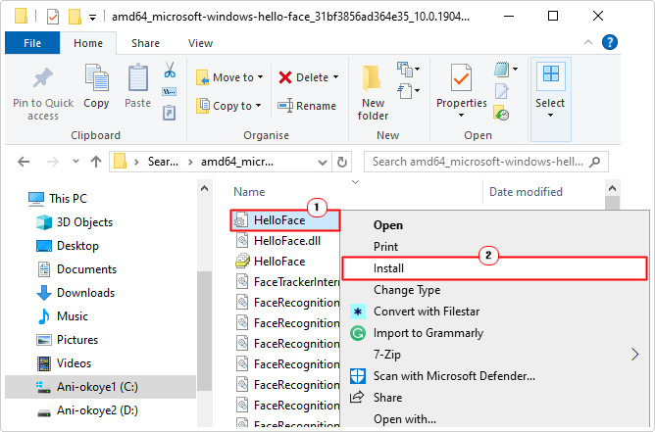655x432 pixels.
Task: Expand address bar history dropdown
Action: [x=322, y=162]
